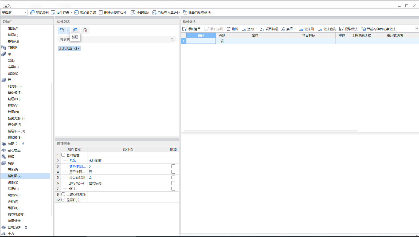The image size is (419, 237).
Task: Click 添加前后缀 toolbar button
Action: click(x=85, y=13)
